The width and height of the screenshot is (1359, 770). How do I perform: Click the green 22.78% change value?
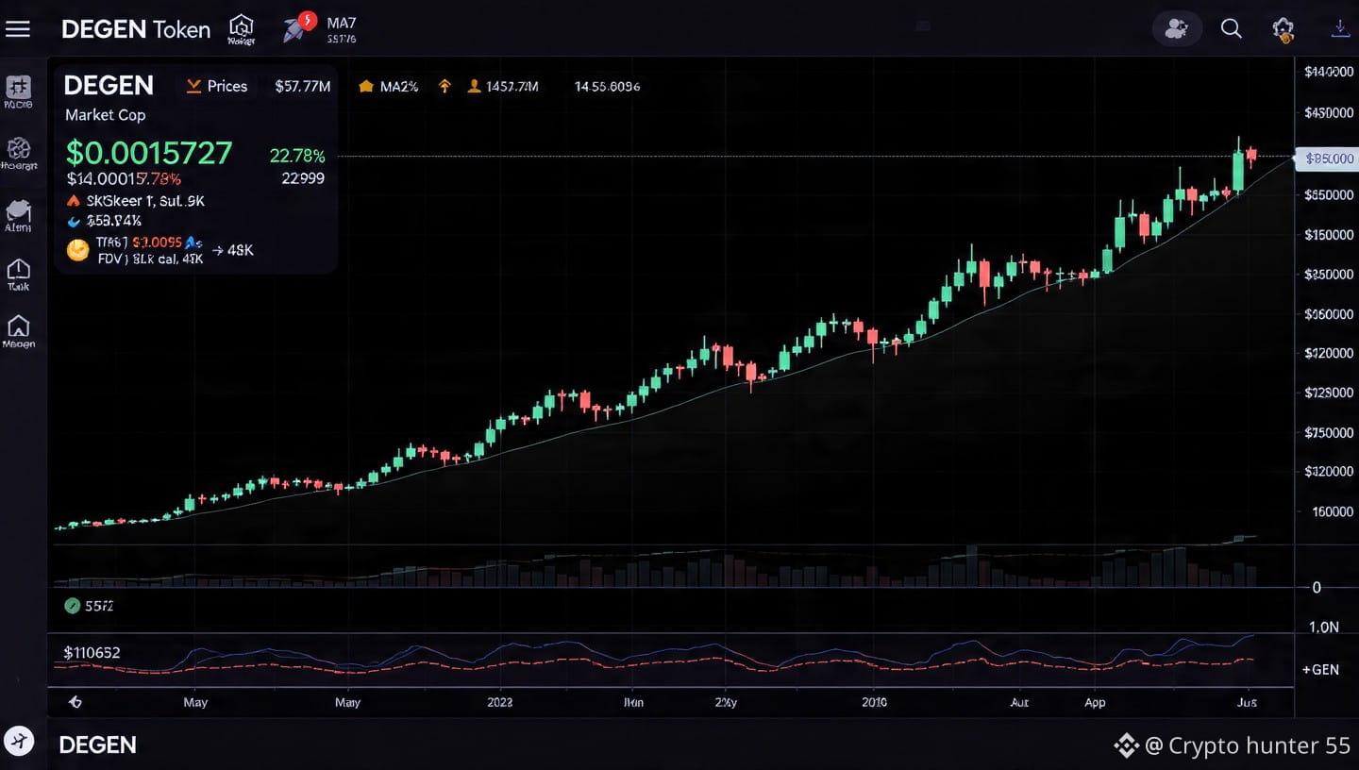click(297, 156)
